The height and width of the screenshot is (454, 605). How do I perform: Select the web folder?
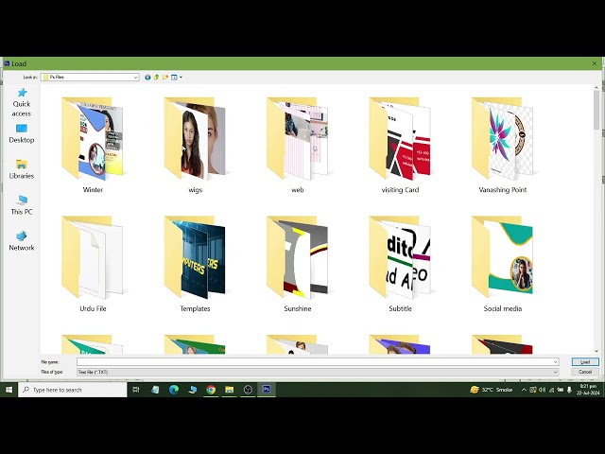click(x=298, y=145)
